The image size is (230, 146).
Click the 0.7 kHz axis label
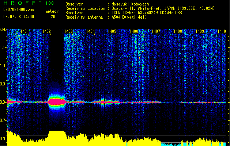[x=3, y=120]
